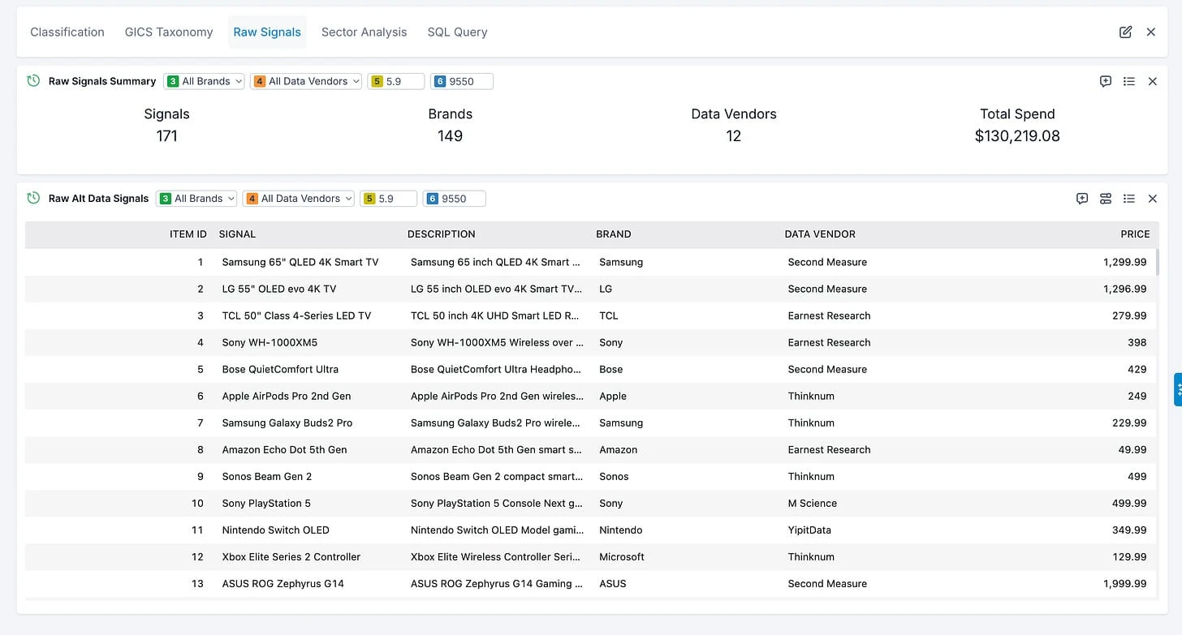Add a comment on Raw Signals Summary widget
Viewport: 1182px width, 635px height.
point(1105,81)
